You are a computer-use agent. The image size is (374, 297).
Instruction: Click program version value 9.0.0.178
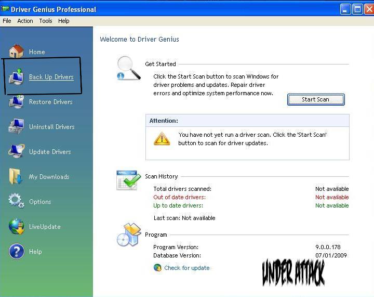coord(328,247)
